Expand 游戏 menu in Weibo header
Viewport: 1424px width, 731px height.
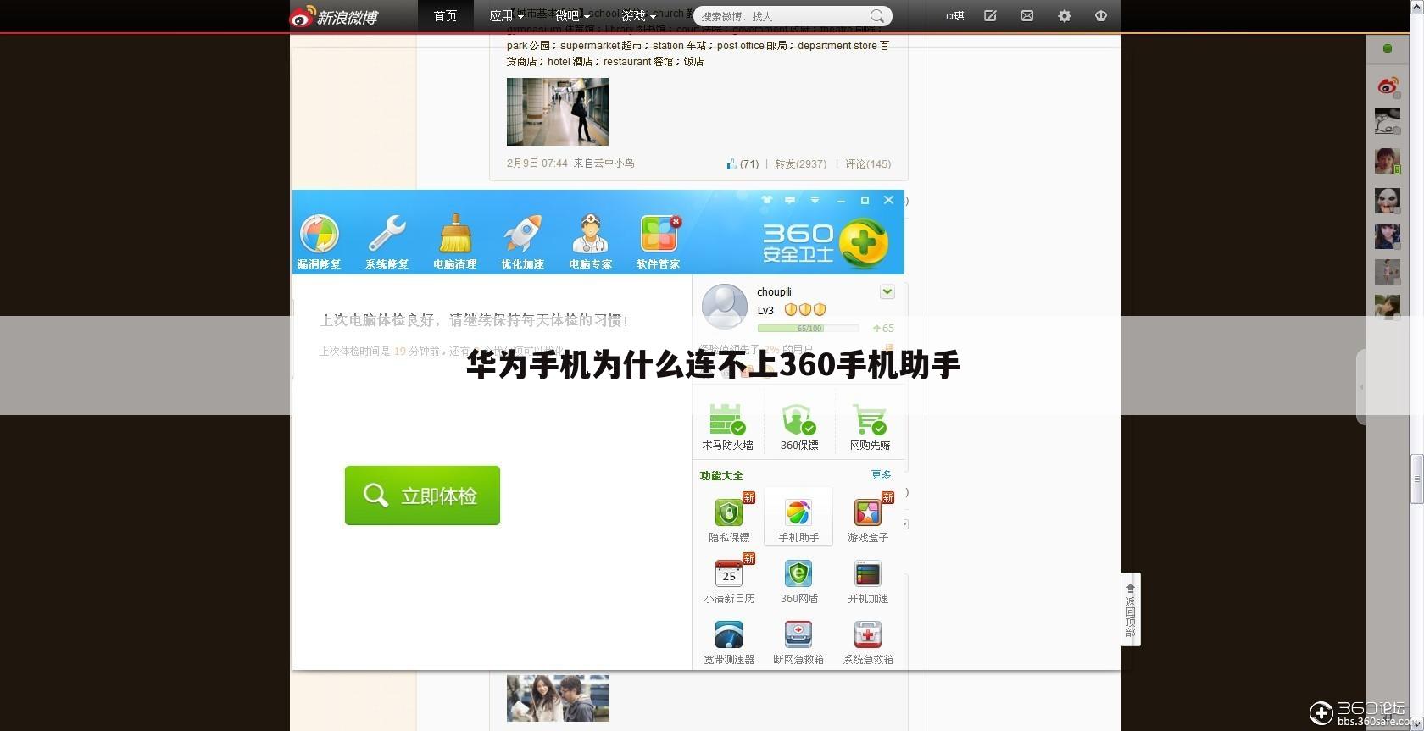(639, 16)
